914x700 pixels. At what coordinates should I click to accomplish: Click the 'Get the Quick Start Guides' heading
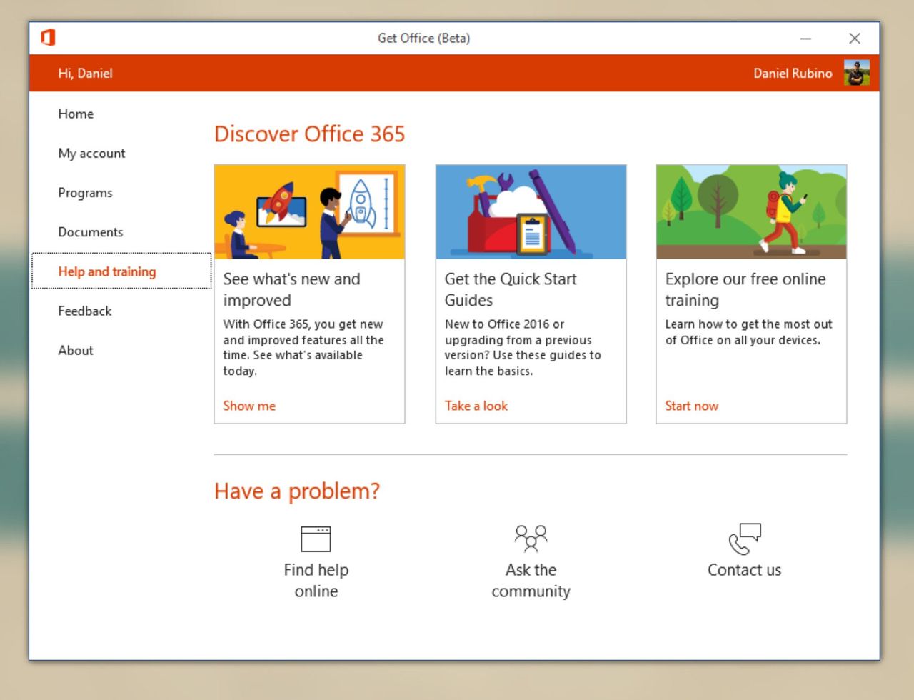[x=511, y=289]
